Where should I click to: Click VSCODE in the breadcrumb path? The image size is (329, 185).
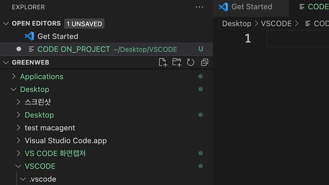(276, 24)
